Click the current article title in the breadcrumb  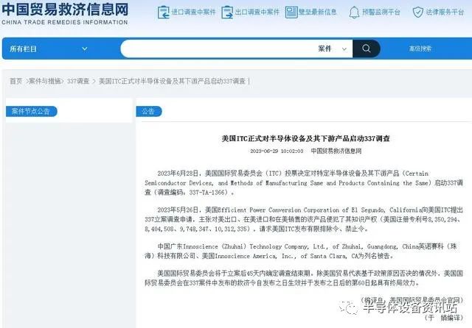point(172,81)
